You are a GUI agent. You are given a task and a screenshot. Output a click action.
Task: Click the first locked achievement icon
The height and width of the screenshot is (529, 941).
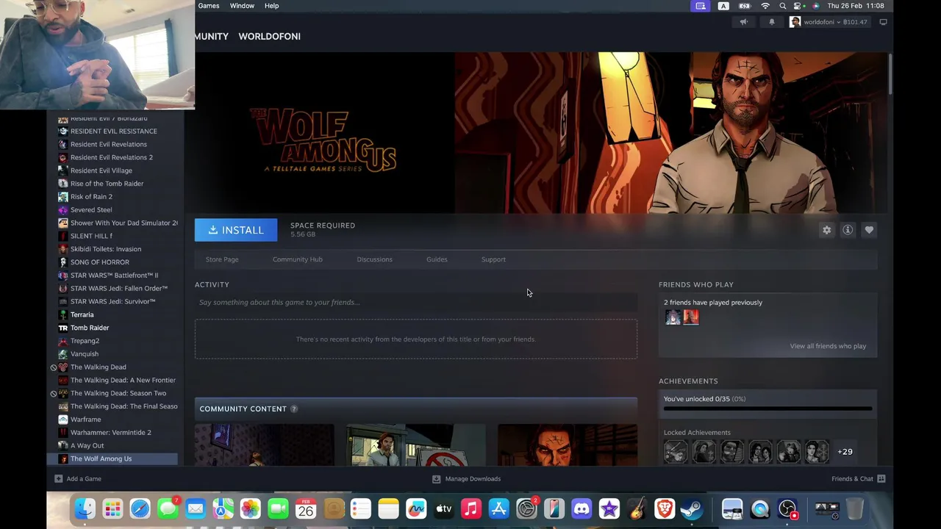point(676,452)
